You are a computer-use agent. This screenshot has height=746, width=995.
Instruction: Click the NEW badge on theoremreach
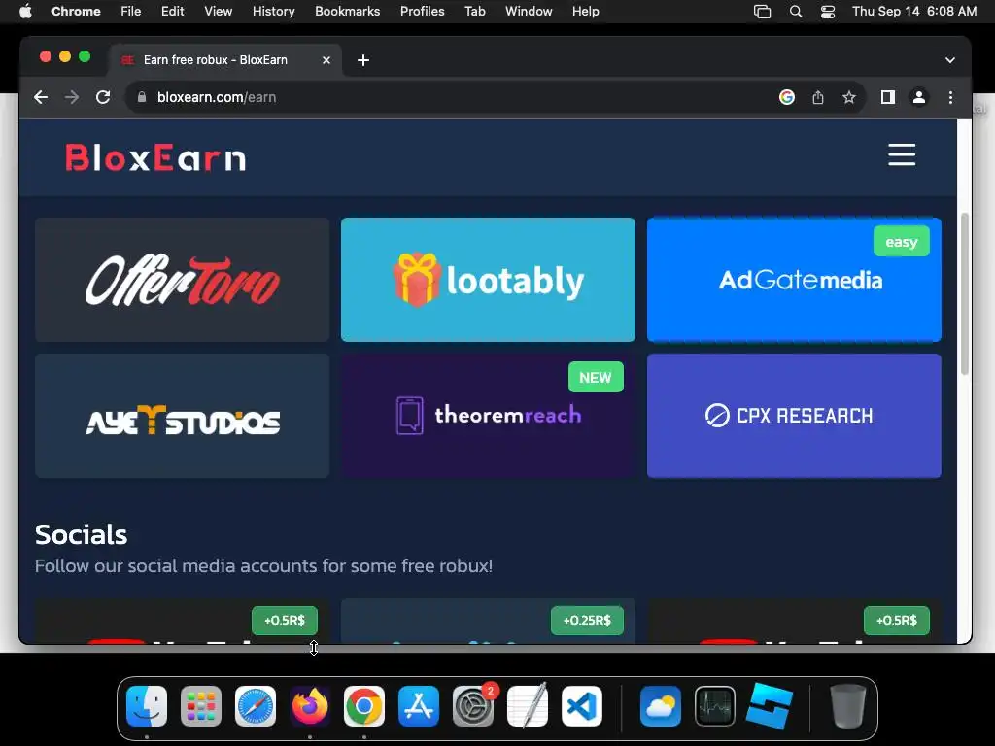[x=596, y=378]
